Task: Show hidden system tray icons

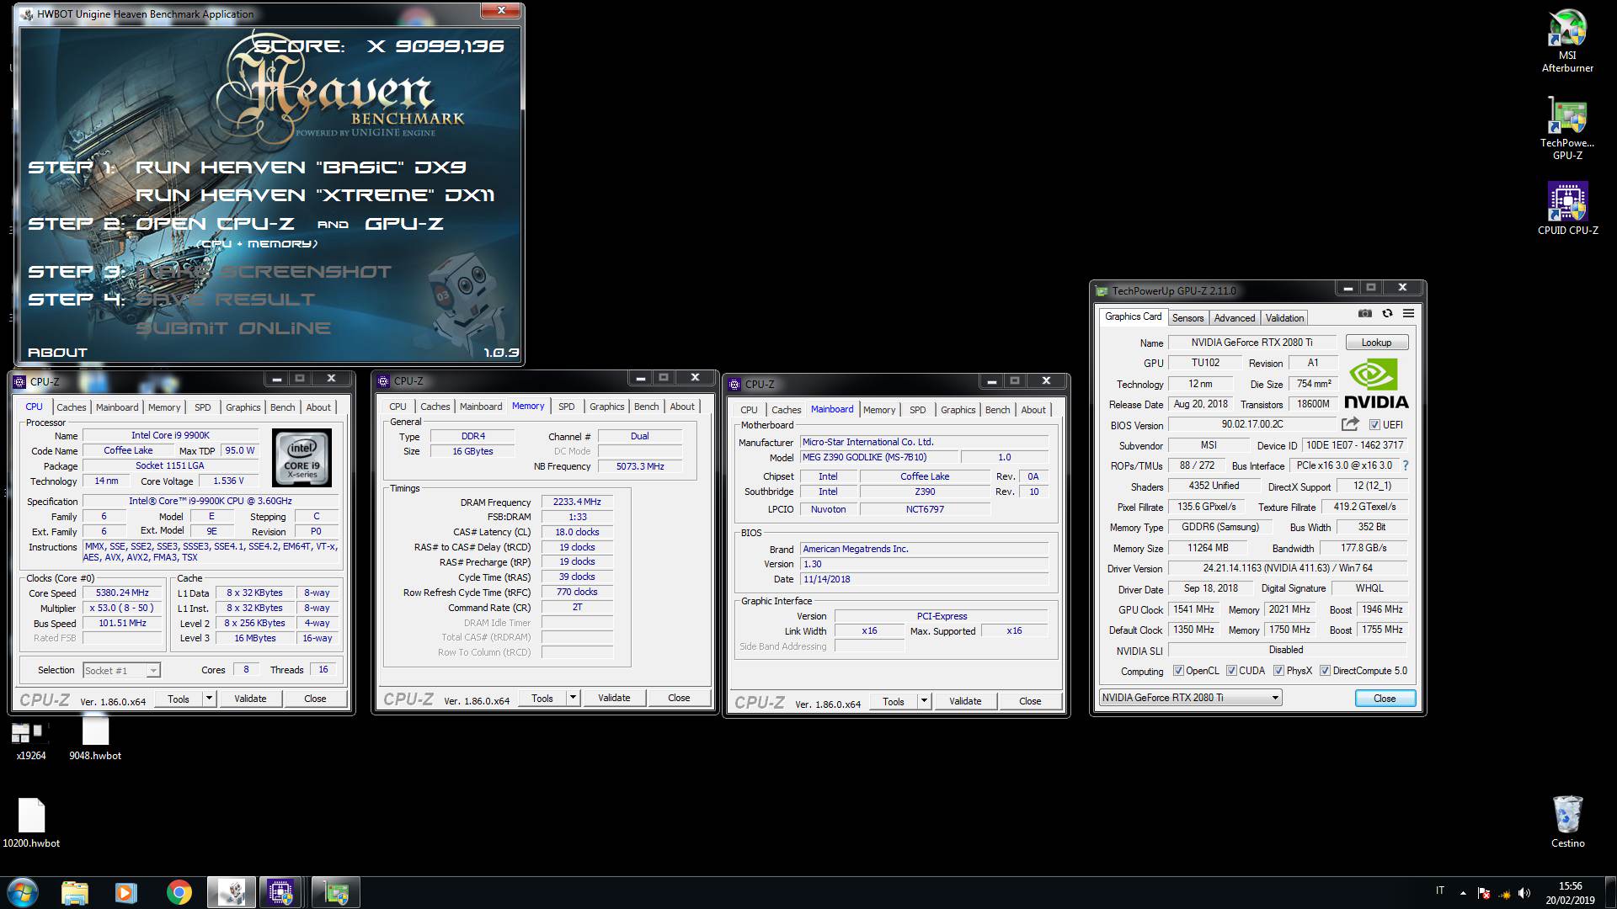Action: (x=1463, y=893)
